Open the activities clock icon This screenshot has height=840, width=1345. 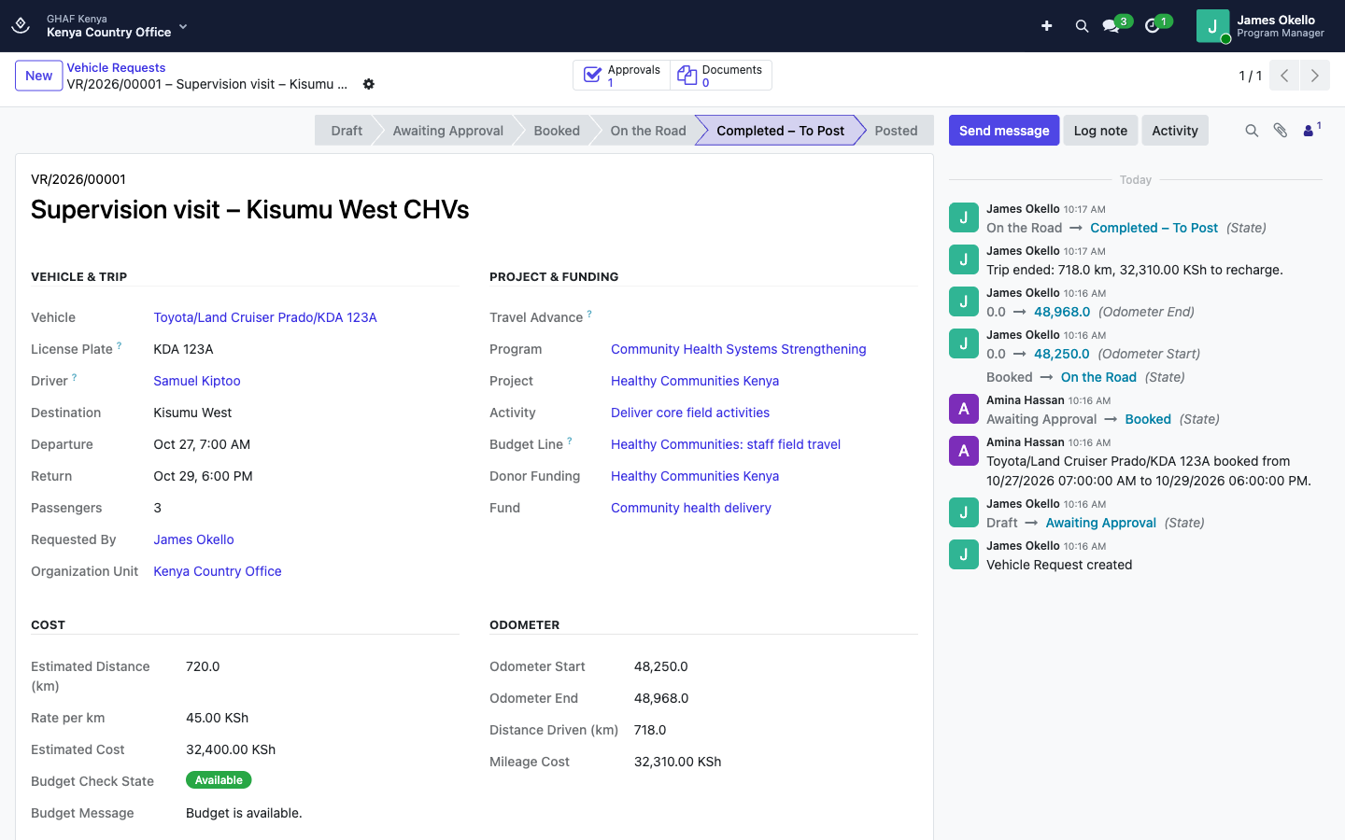(1153, 26)
